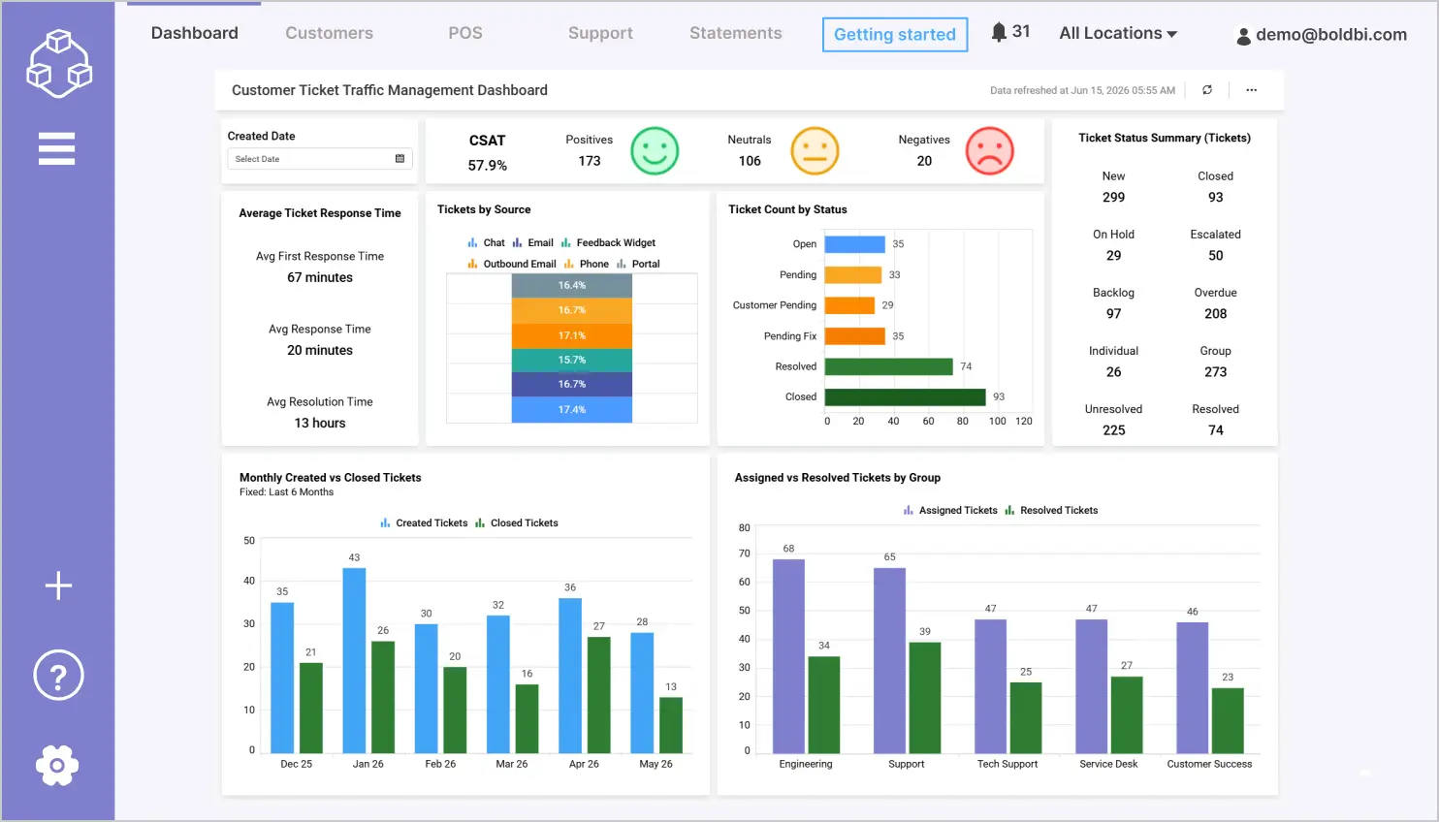Click the New tickets value 299

[1113, 198]
